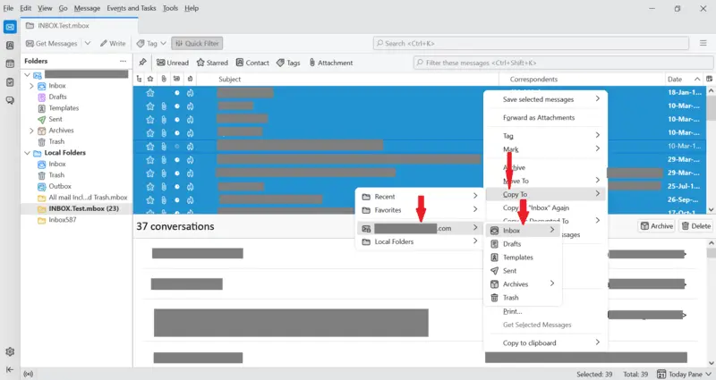Screen dimensions: 716x380
Task: Open the Get Messages dropdown arrow
Action: (87, 43)
